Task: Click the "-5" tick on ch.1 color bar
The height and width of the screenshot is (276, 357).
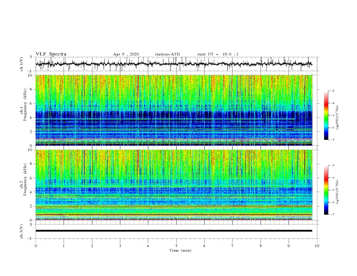Action: [x=332, y=115]
